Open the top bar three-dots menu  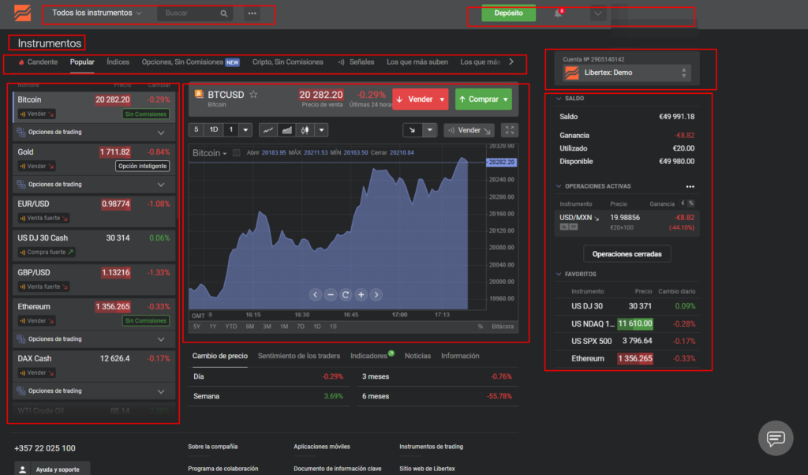tap(252, 13)
